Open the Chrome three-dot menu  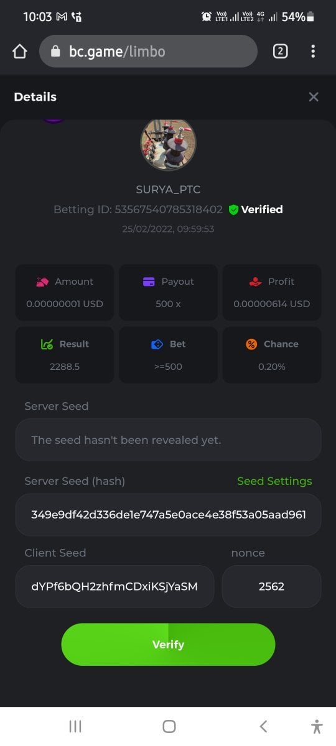[x=313, y=52]
